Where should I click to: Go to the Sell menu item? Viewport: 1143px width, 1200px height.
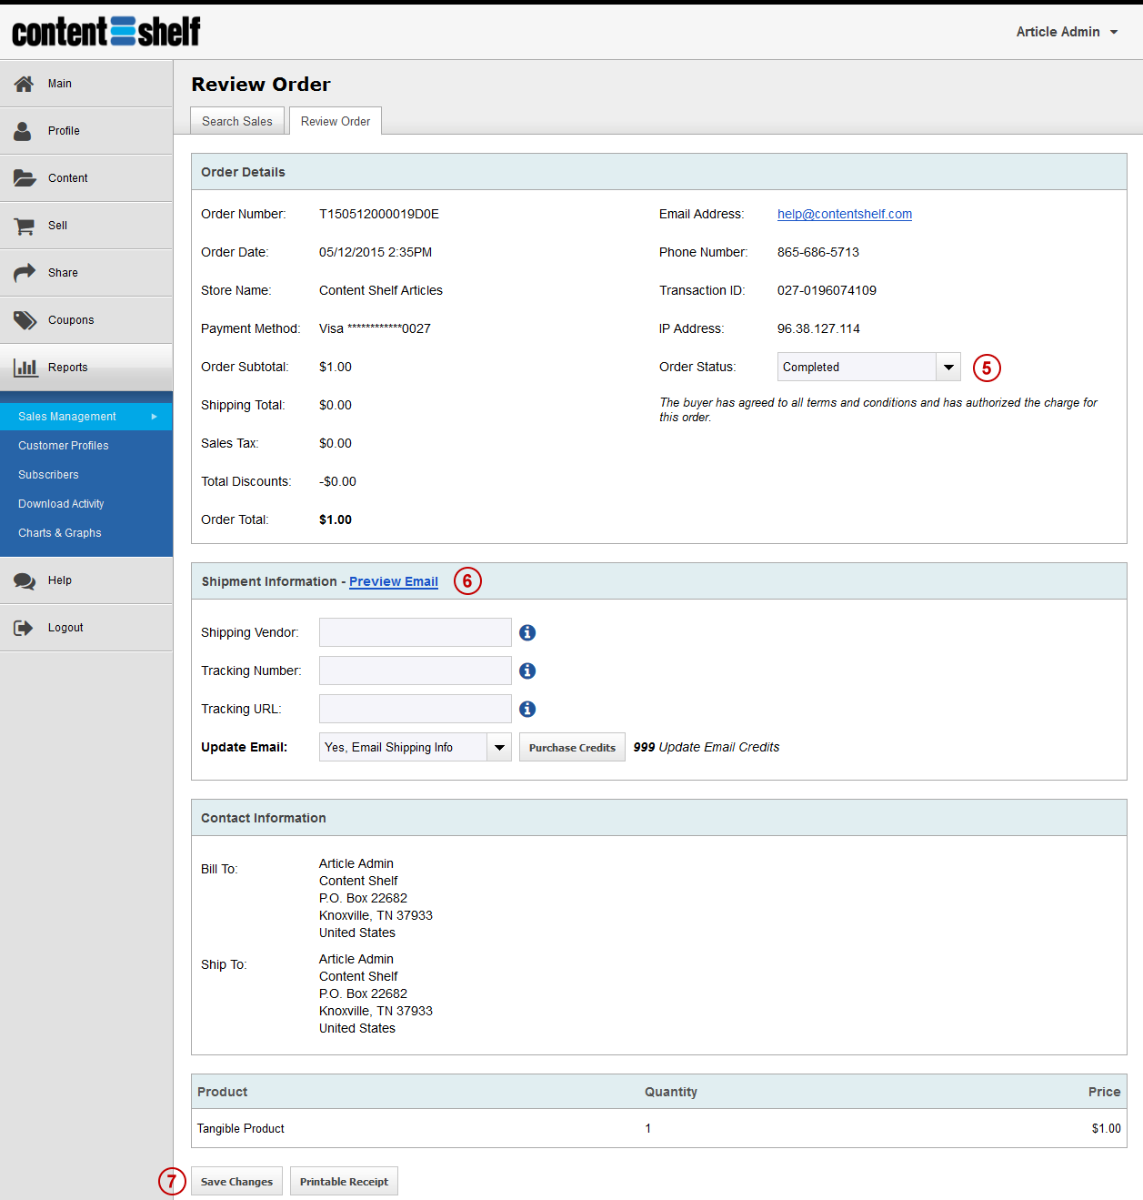click(86, 226)
